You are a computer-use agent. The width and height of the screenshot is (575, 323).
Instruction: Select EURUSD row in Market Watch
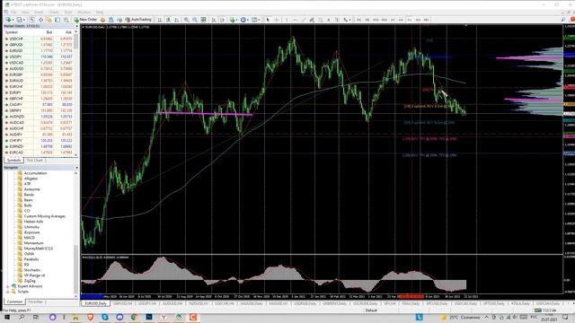click(39, 50)
